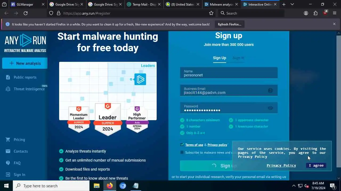Viewport: 341px width, 191px height.
Task: Toggle password visibility eye icon
Action: coord(270,108)
